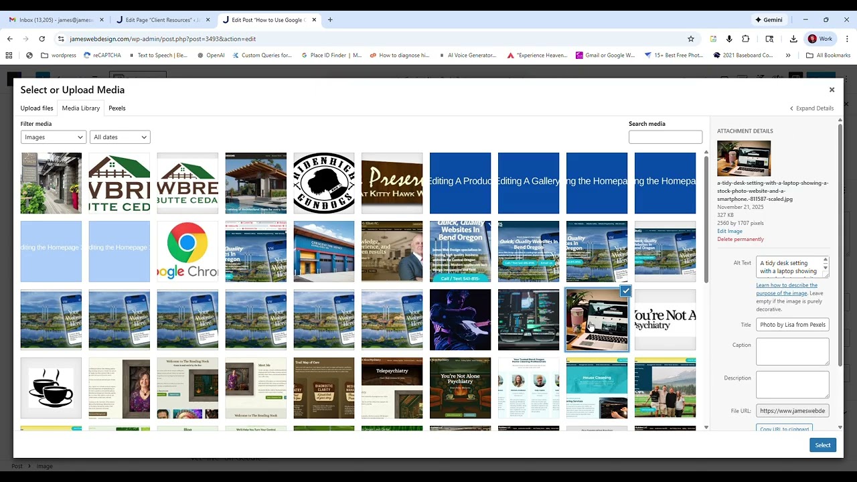Click the Caption text area
The height and width of the screenshot is (482, 857).
pos(793,351)
